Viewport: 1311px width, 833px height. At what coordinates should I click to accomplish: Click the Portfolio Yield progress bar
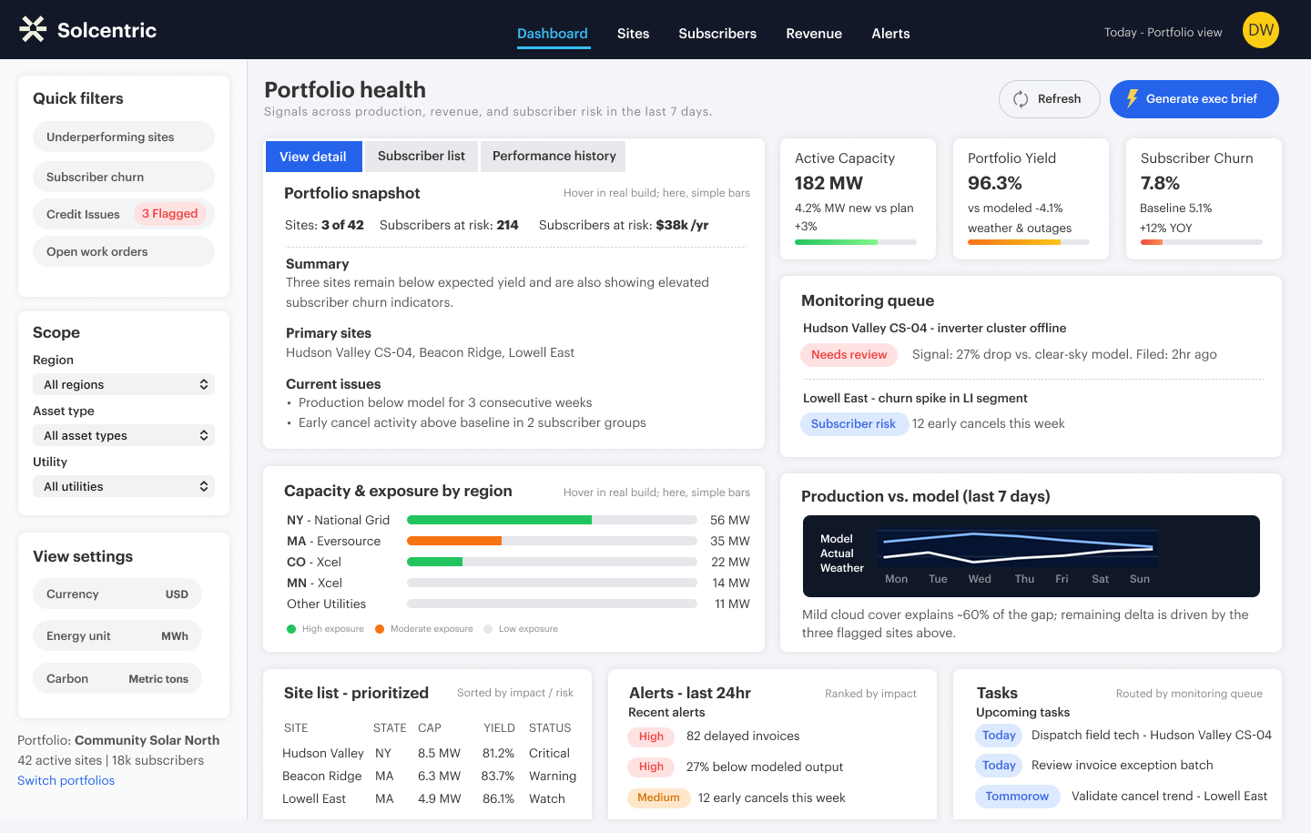pyautogui.click(x=1028, y=242)
